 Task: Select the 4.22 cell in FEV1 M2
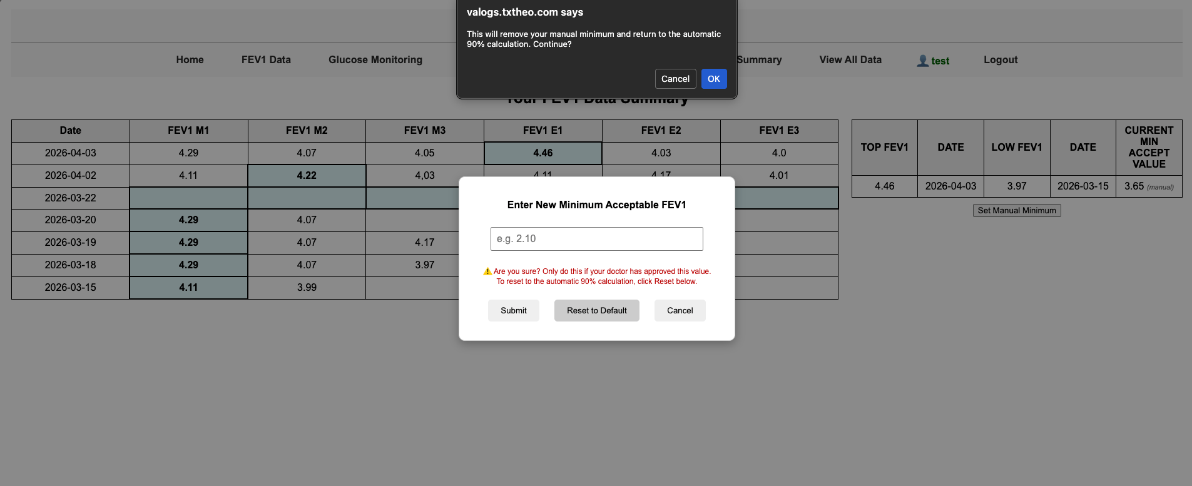click(307, 176)
